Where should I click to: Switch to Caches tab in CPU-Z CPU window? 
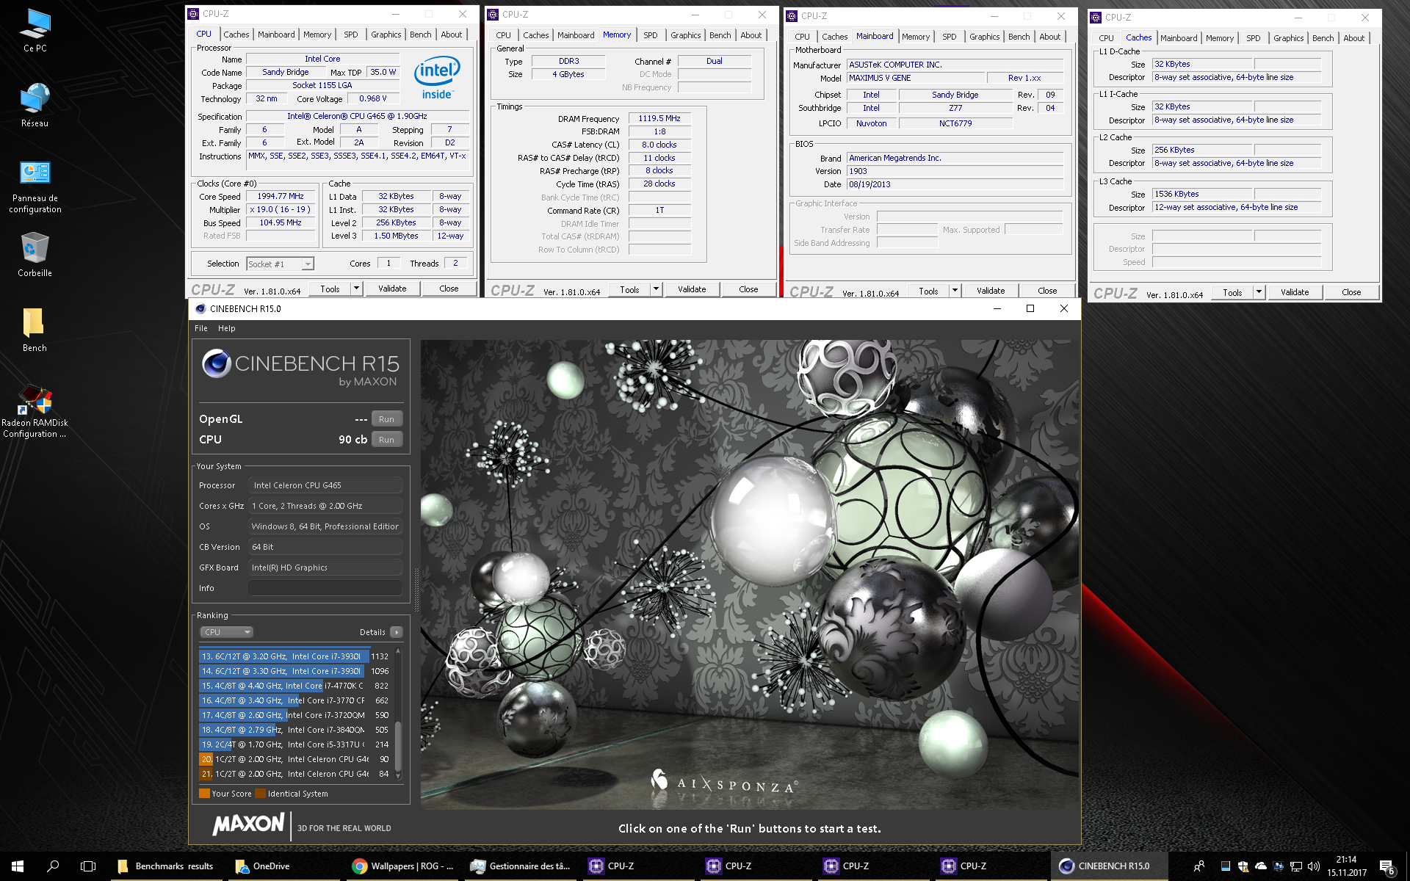click(x=236, y=35)
